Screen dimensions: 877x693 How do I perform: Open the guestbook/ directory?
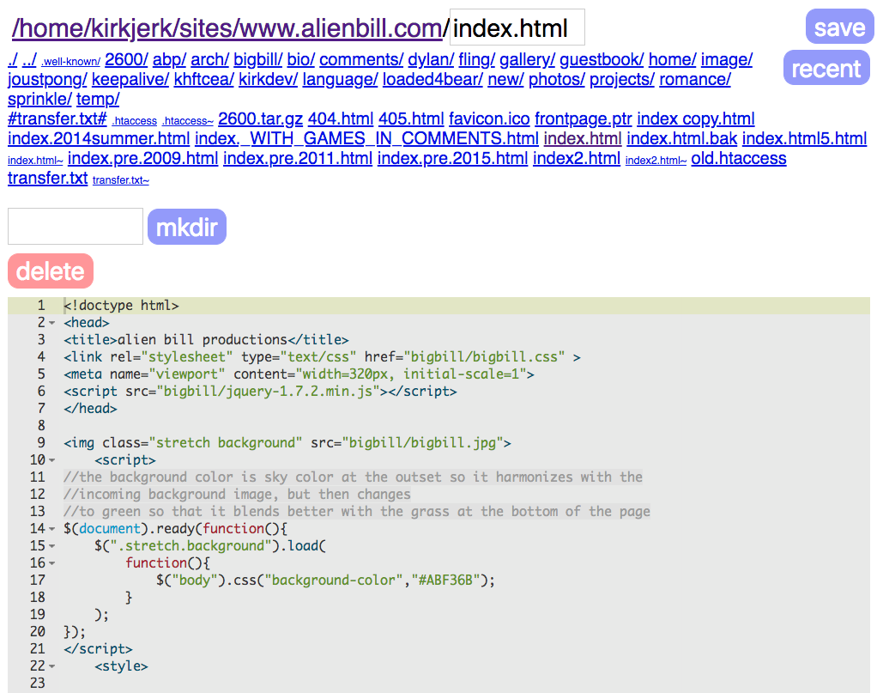603,60
